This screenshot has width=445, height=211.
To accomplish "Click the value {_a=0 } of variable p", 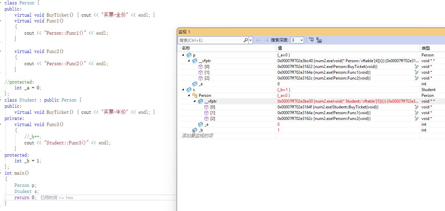I will pos(284,55).
